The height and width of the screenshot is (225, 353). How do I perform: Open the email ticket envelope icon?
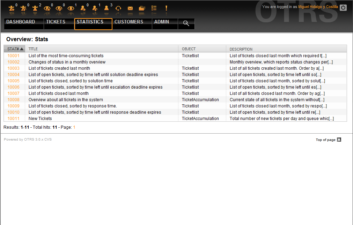(130, 8)
